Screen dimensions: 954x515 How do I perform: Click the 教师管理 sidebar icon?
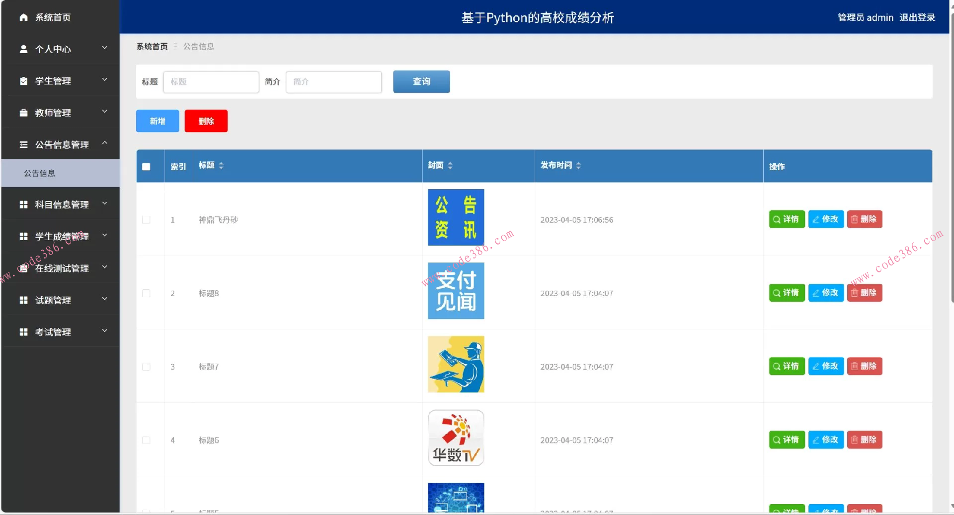pos(23,113)
